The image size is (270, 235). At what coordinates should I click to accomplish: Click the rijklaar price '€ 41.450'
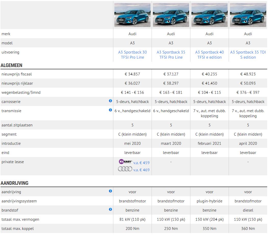coord(210,83)
